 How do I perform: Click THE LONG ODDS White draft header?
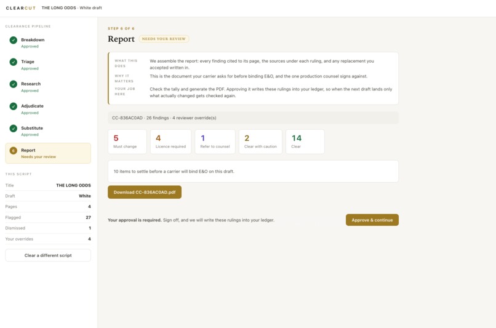click(x=72, y=8)
